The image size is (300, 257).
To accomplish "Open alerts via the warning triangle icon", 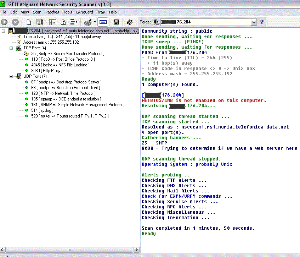I will click(63, 22).
